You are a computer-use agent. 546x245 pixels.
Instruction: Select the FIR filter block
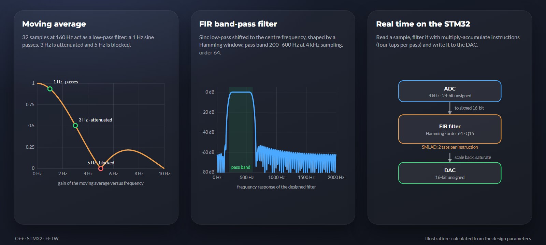(x=450, y=129)
